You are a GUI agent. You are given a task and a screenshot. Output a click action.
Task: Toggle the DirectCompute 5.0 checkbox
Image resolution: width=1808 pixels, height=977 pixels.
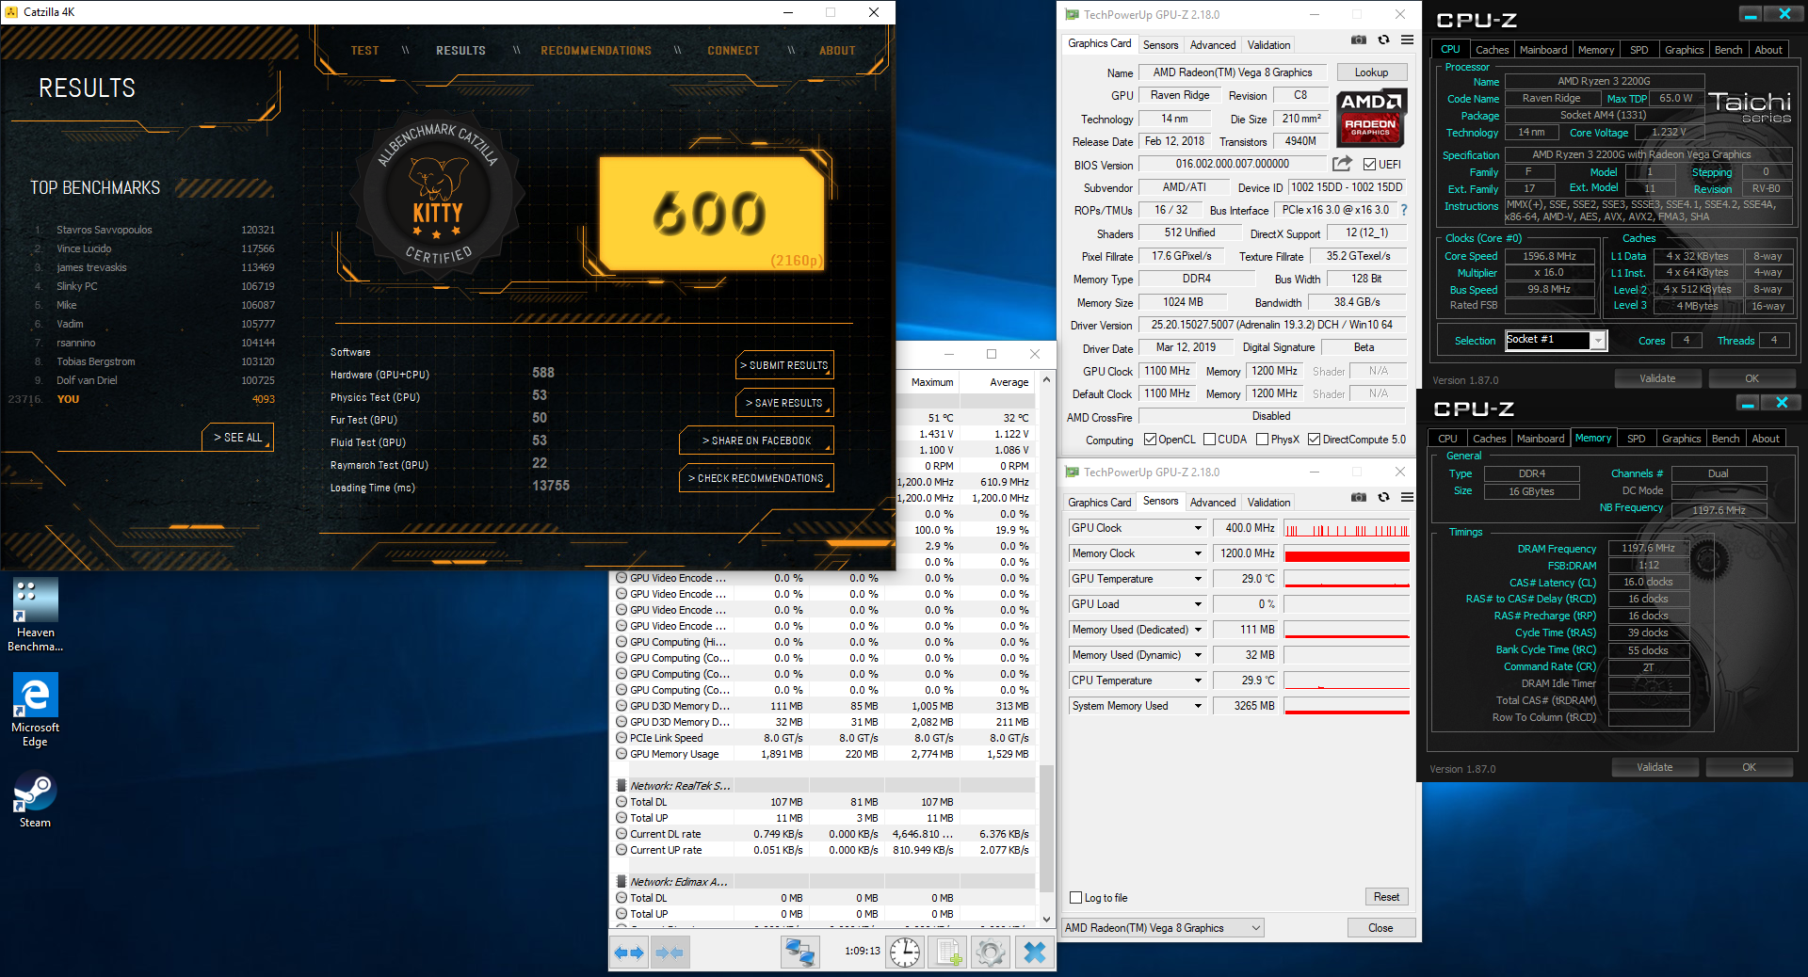[1314, 440]
